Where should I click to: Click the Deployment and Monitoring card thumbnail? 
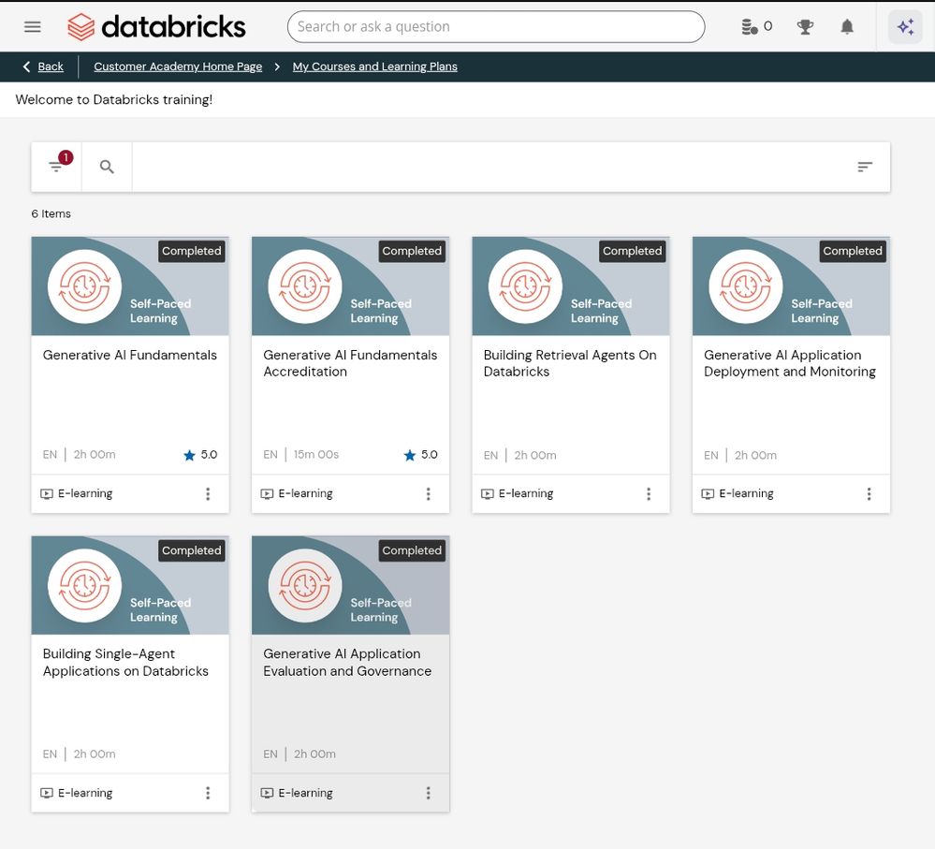pyautogui.click(x=791, y=286)
